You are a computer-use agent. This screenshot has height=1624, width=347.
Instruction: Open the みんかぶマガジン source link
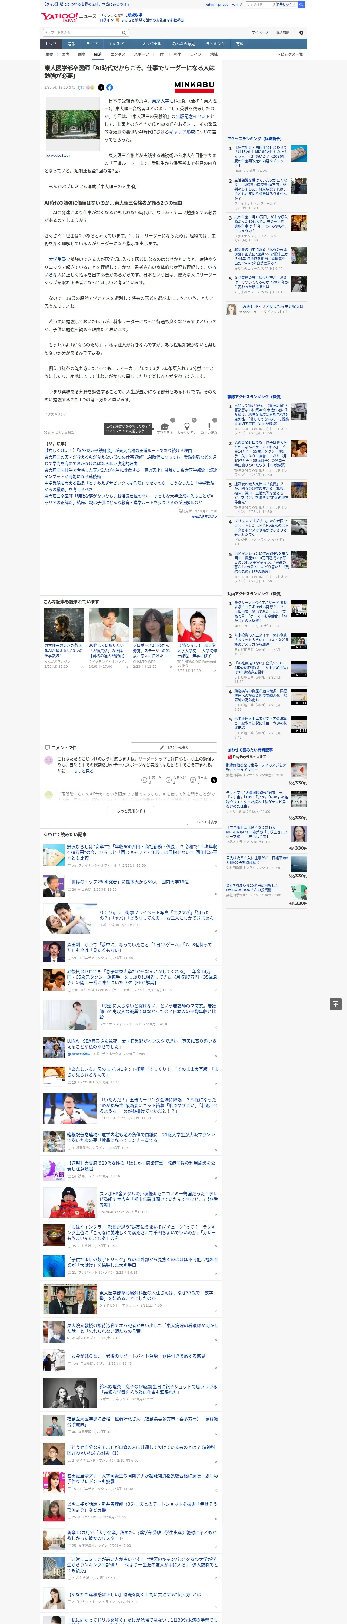coord(204,516)
